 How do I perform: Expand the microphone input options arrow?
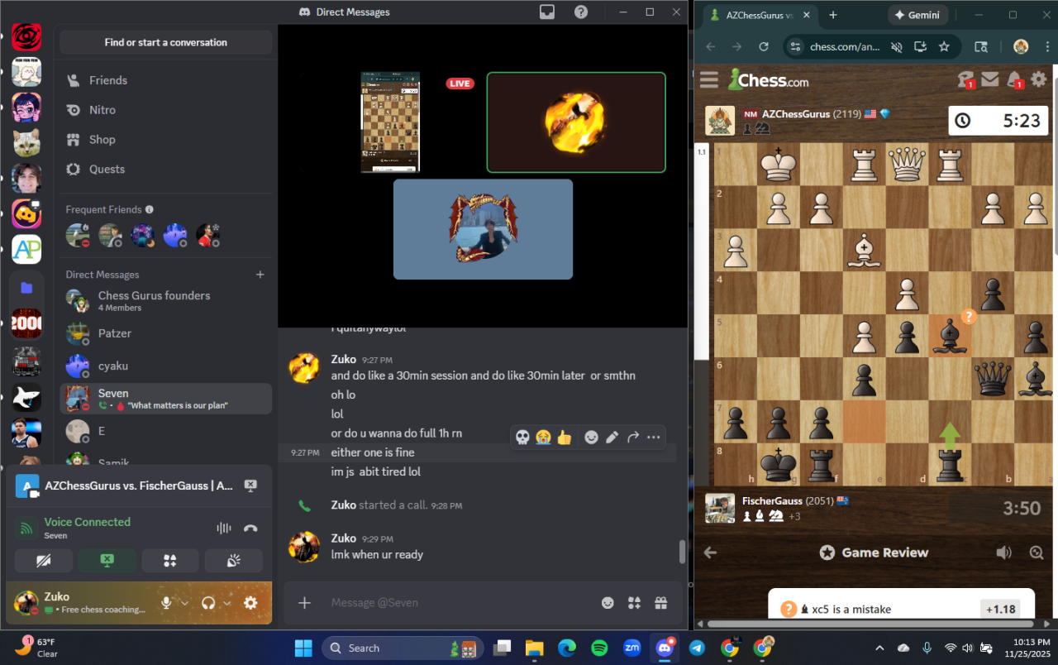184,603
